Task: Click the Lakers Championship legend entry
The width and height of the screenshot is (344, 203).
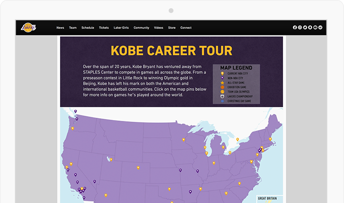Action: (237, 96)
